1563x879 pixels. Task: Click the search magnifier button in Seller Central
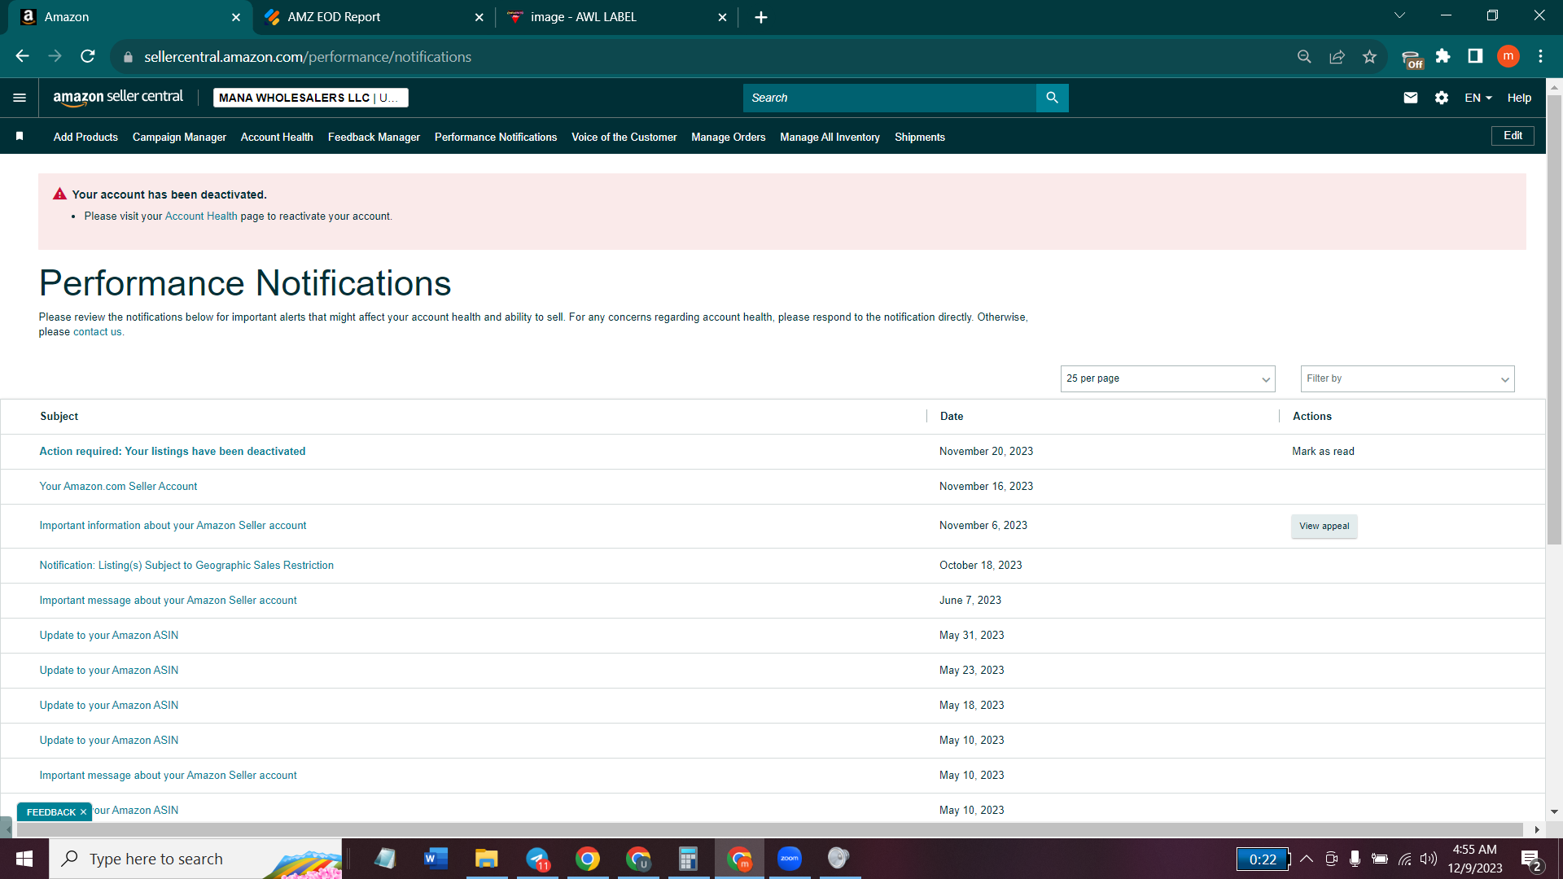1052,98
